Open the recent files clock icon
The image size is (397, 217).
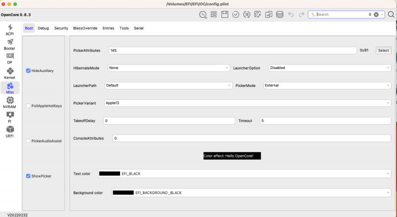click(203, 15)
